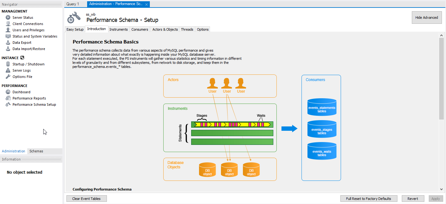The width and height of the screenshot is (446, 204).
Task: Select Performance Schema Setup item
Action: pos(34,105)
